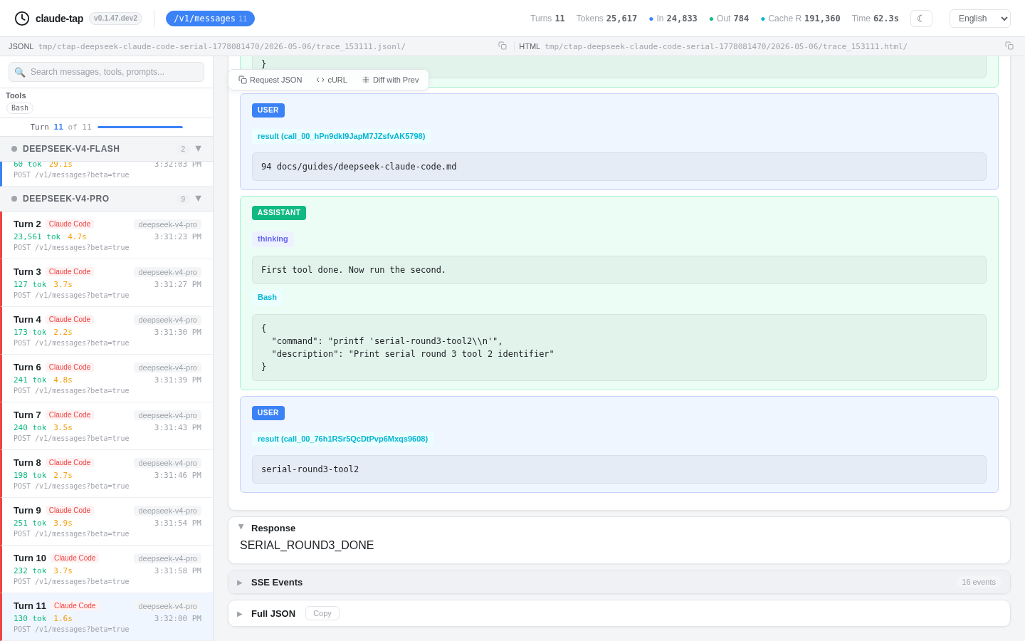Click the Turns 11 stat
1025x641 pixels.
(x=547, y=19)
